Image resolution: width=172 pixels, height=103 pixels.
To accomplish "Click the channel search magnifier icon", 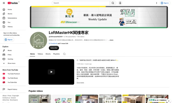I will [x=64, y=54].
